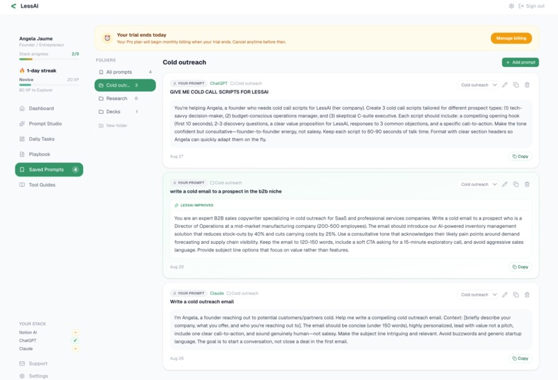This screenshot has height=380, width=558.
Task: Click the Saved Prompts count badge 4
Action: pos(75,169)
